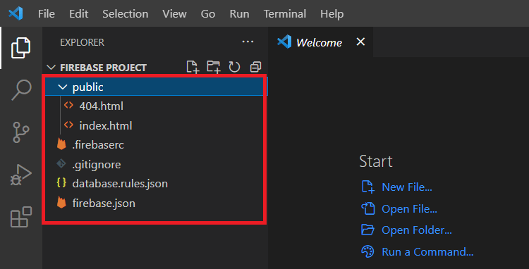529x269 pixels.
Task: Open the Terminal menu
Action: (x=285, y=14)
